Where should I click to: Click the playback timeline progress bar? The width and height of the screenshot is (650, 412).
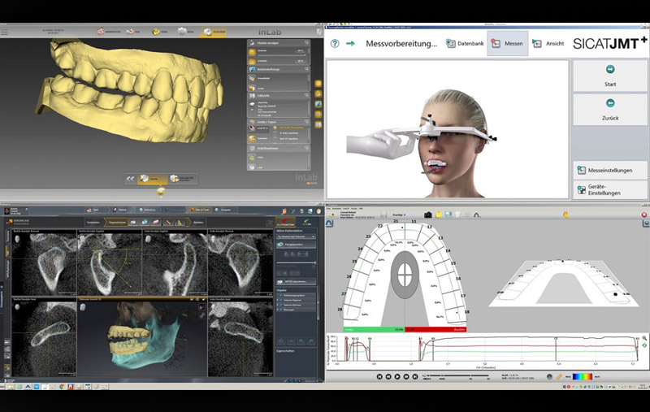pyautogui.click(x=456, y=375)
